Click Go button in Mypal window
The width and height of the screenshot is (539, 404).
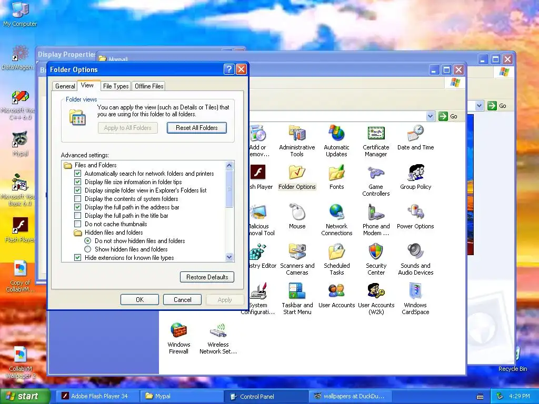pyautogui.click(x=497, y=106)
